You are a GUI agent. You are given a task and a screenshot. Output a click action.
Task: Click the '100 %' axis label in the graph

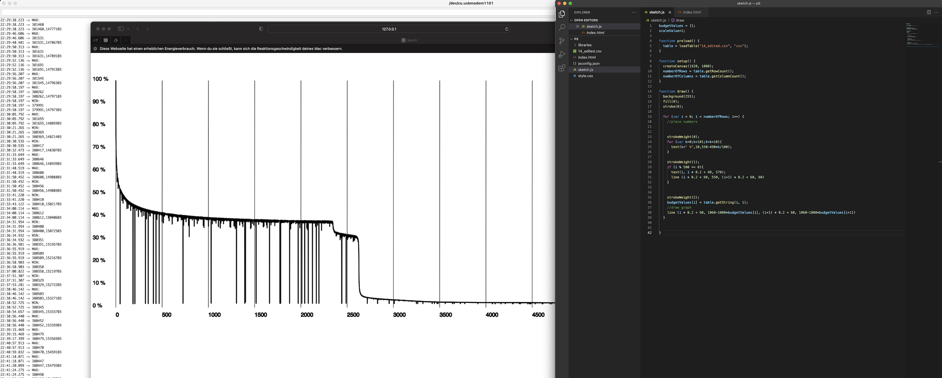pyautogui.click(x=100, y=79)
